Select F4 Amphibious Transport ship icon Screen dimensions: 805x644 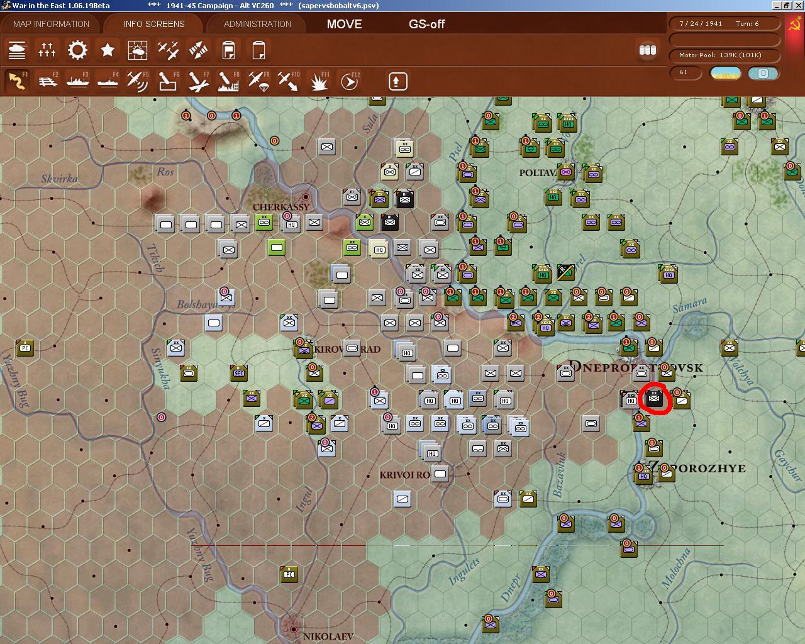[108, 81]
